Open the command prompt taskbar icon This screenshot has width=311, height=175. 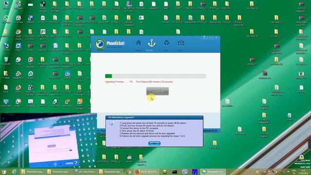click(174, 172)
